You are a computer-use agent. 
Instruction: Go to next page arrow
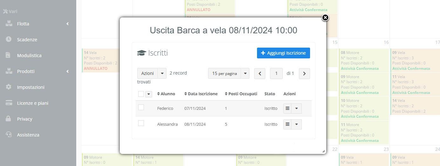(304, 73)
